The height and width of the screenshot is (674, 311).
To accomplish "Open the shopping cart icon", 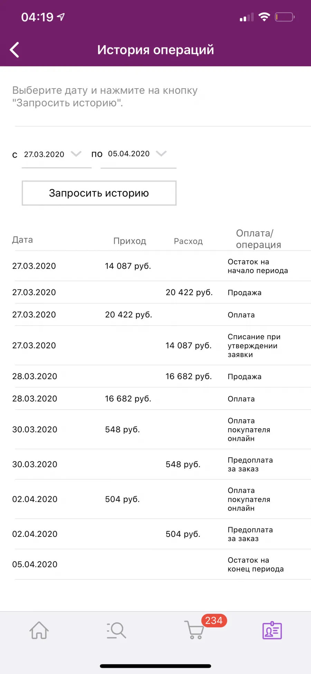I will click(x=194, y=630).
